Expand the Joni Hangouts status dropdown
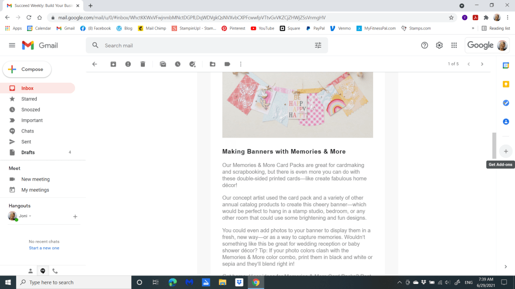 (x=30, y=216)
